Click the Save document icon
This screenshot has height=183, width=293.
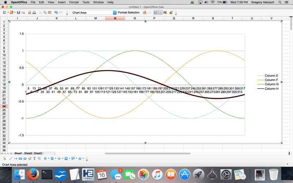(x=18, y=12)
